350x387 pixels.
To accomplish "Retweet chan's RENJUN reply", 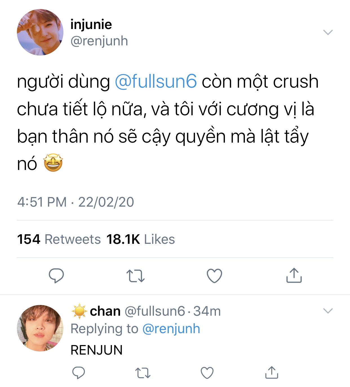I will click(143, 373).
